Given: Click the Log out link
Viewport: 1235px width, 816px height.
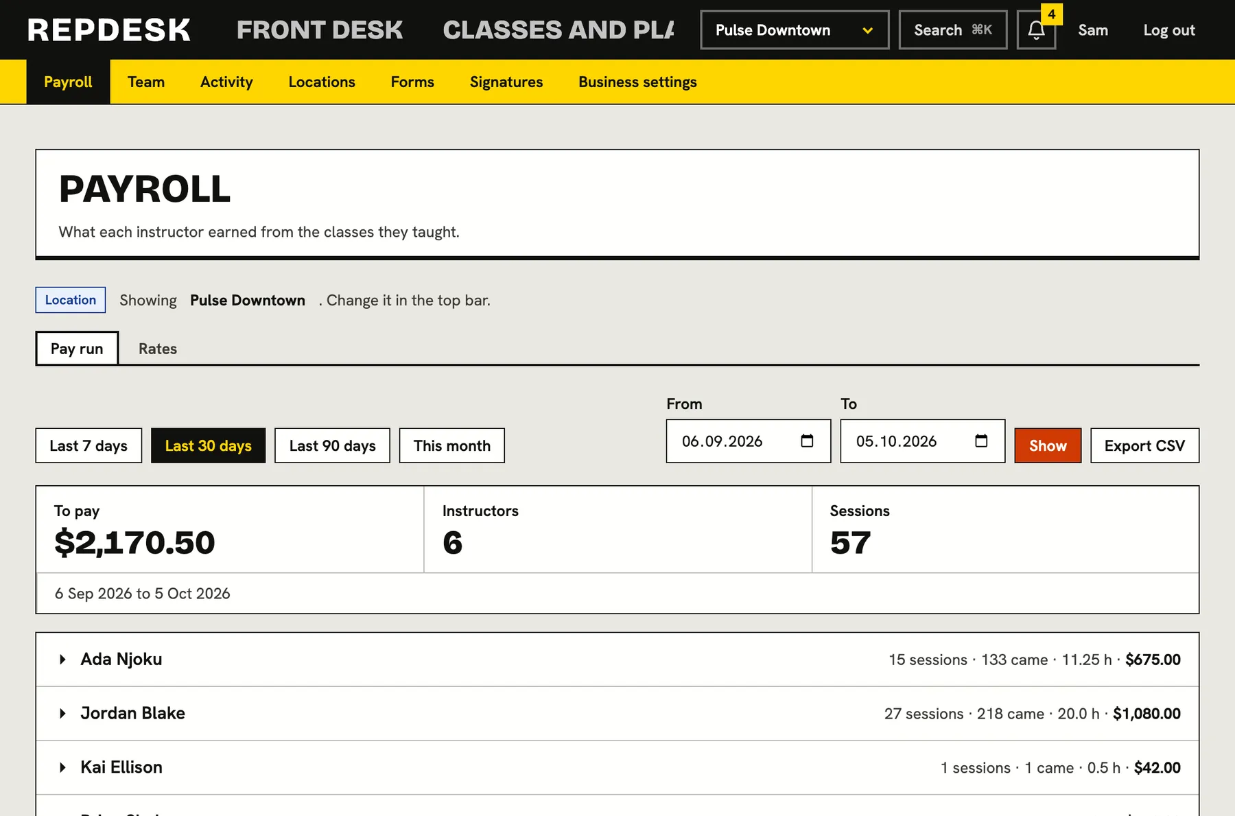Looking at the screenshot, I should (x=1169, y=30).
